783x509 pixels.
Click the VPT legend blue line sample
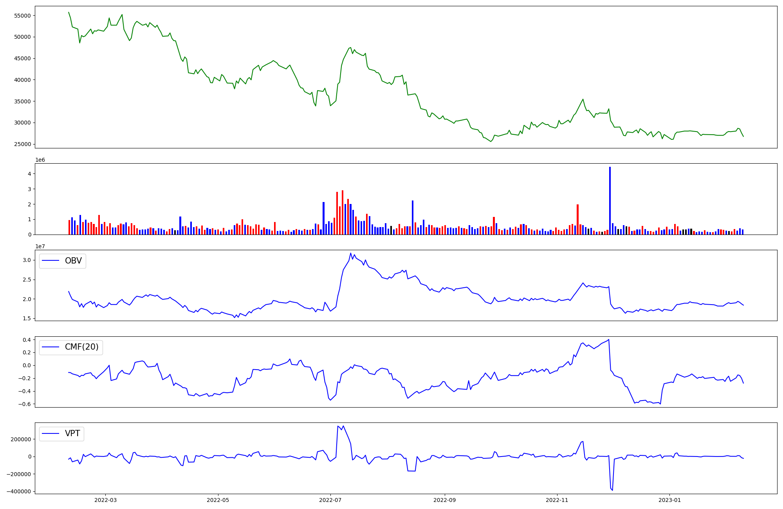(x=51, y=433)
